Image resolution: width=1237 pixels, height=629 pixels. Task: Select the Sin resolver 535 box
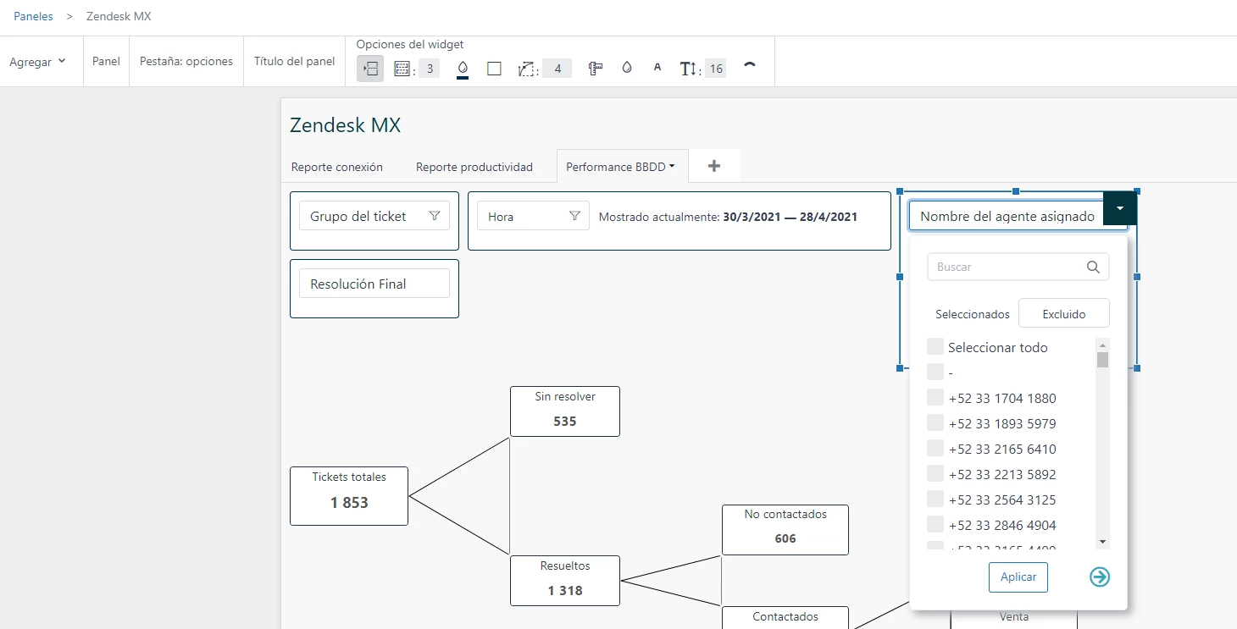[x=565, y=411]
